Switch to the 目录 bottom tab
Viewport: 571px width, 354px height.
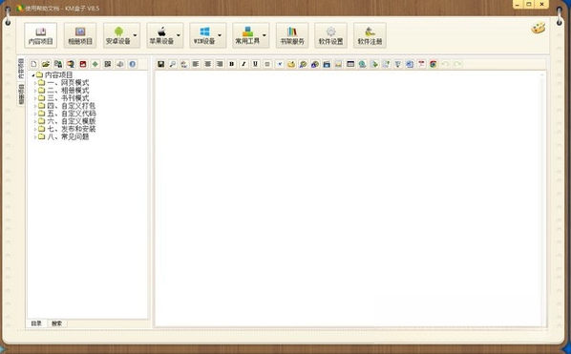[36, 323]
